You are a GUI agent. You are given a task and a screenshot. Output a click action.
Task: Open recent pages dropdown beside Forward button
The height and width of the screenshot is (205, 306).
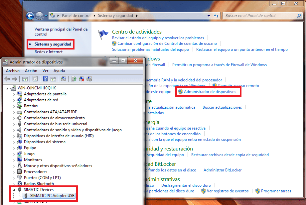point(46,16)
